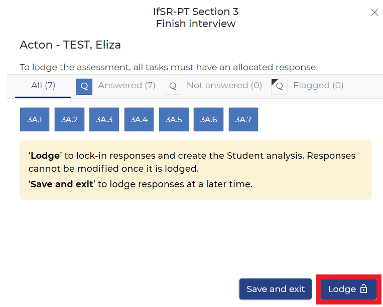Screen dimensions: 383x307
Task: Go to question 3A.2
Action: click(69, 120)
